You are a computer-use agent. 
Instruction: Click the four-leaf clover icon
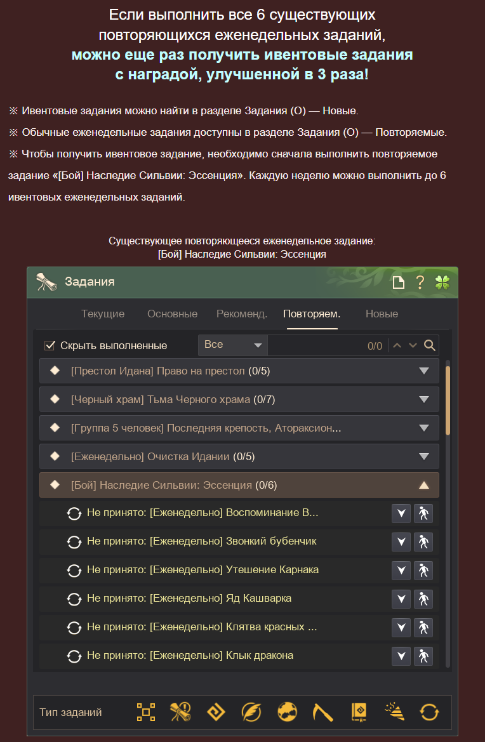(x=442, y=283)
